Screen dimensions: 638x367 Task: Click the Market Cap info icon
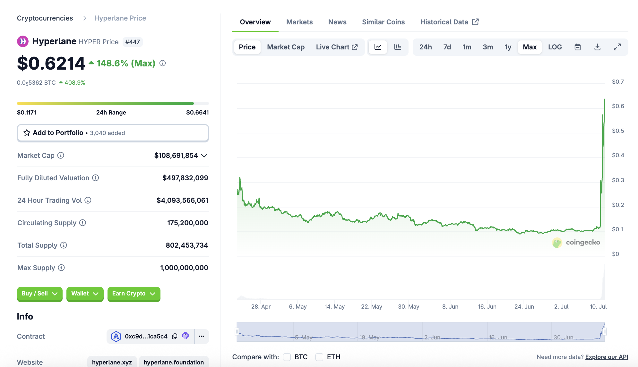[61, 155]
